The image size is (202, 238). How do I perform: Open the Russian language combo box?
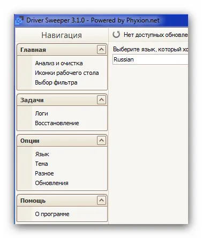point(150,59)
